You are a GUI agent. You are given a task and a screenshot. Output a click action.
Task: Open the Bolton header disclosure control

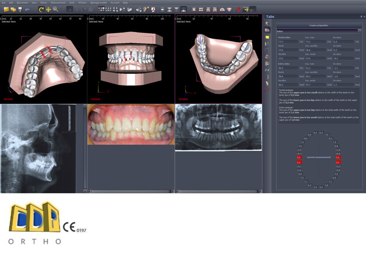(359, 31)
